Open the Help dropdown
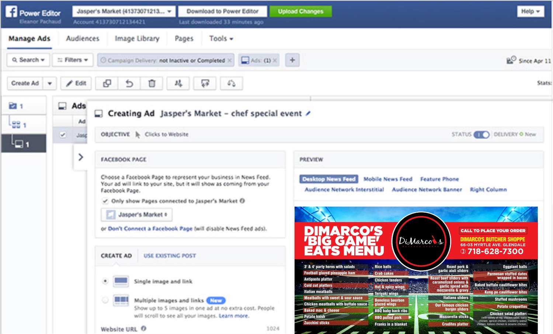Screen dimensions: 553x334 (531, 11)
